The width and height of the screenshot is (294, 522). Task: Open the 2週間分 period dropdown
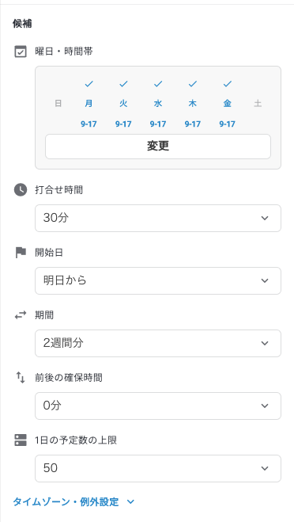click(x=158, y=343)
